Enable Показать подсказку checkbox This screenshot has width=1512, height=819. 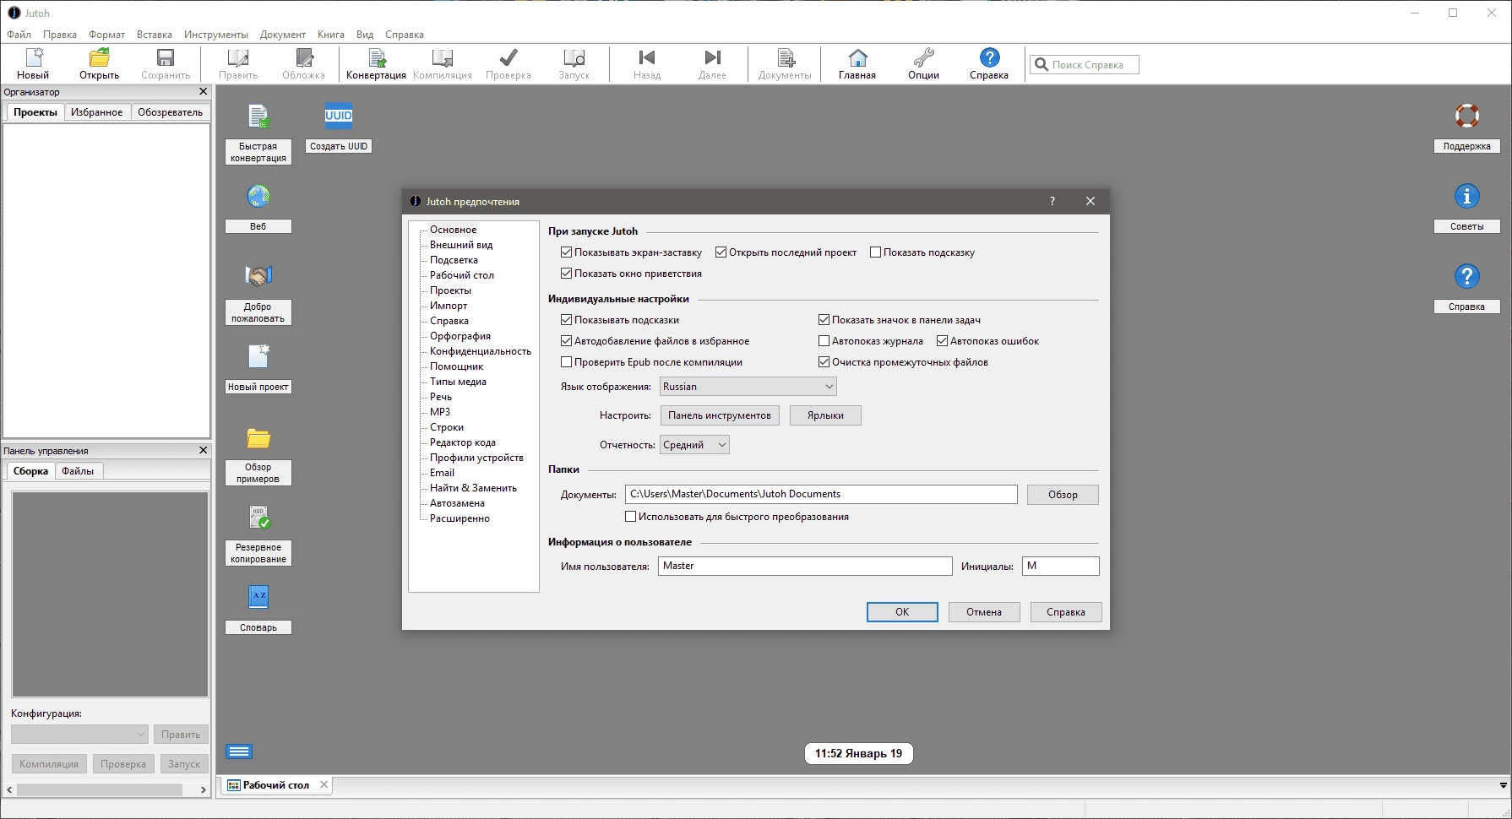tap(876, 252)
